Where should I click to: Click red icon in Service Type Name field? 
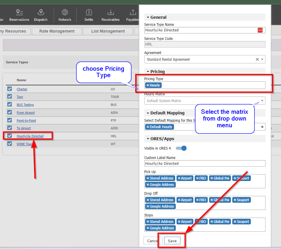pyautogui.click(x=260, y=30)
